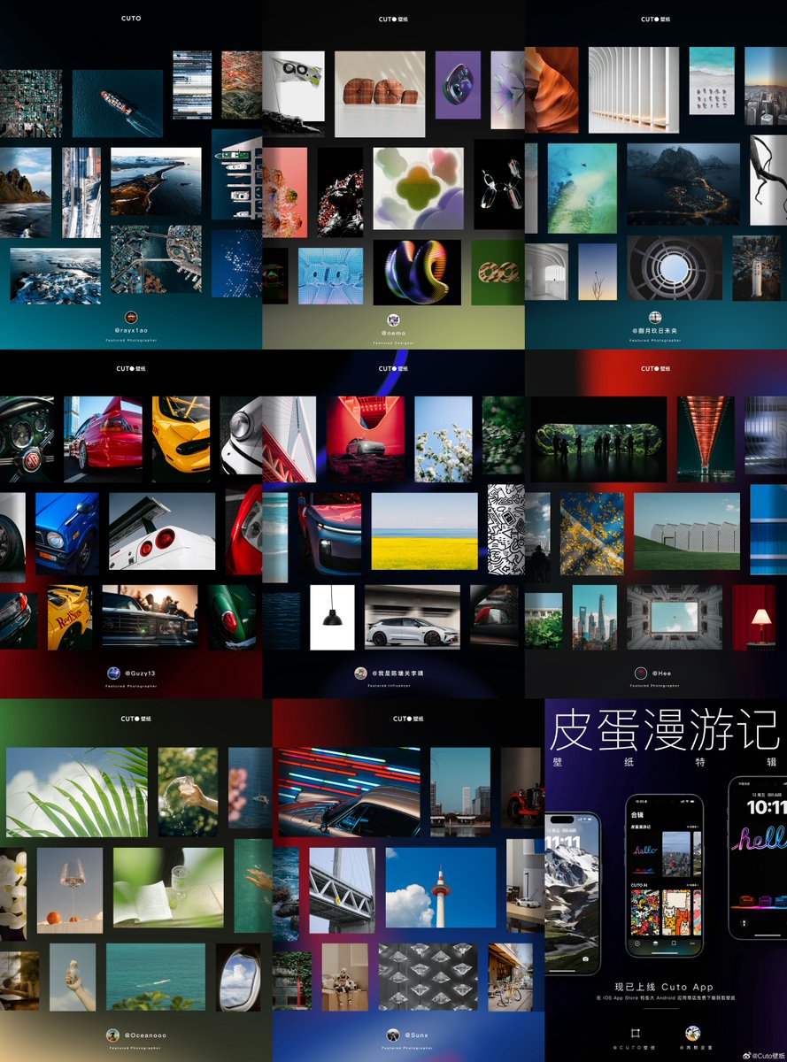The height and width of the screenshot is (1062, 787).
Task: Tap the @nemo robot avatar
Action: [394, 319]
